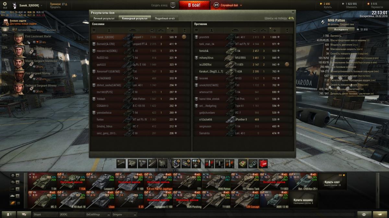This screenshot has height=218, width=389.
Task: Sort enemies by the tank column icon
Action: pyautogui.click(x=236, y=30)
